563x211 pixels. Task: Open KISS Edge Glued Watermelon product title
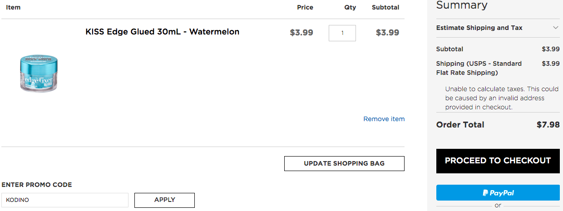click(162, 32)
